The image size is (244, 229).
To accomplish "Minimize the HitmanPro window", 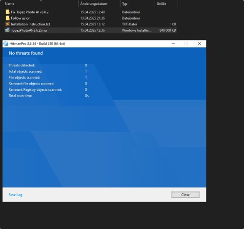I will 173,43.
